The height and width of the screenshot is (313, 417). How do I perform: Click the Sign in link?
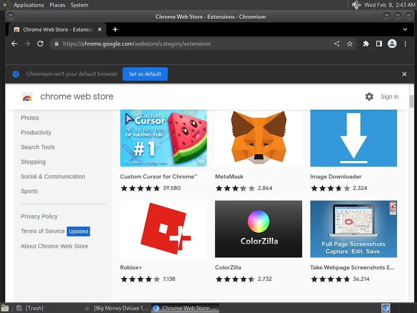point(389,97)
